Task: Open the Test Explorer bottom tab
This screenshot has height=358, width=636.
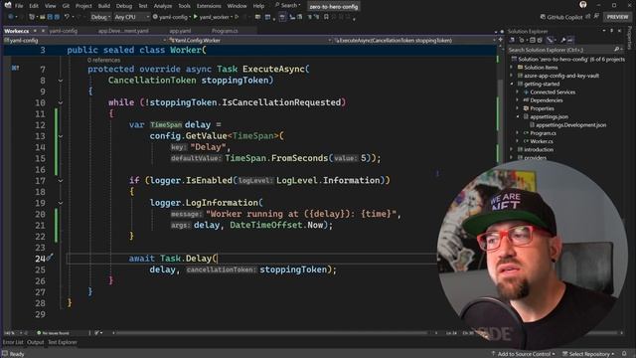Action: coord(62,342)
